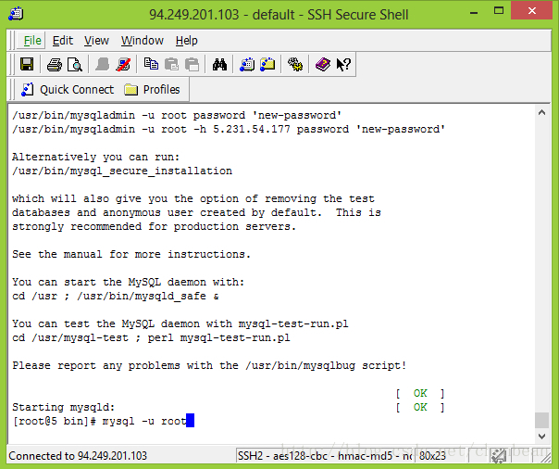Open the Profiles folder button
The image size is (559, 469).
pos(152,90)
